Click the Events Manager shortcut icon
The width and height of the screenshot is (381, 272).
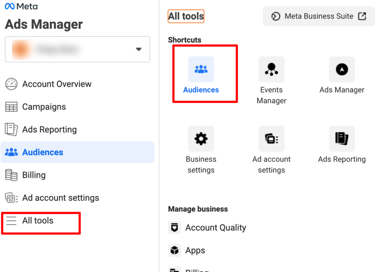pos(271,69)
